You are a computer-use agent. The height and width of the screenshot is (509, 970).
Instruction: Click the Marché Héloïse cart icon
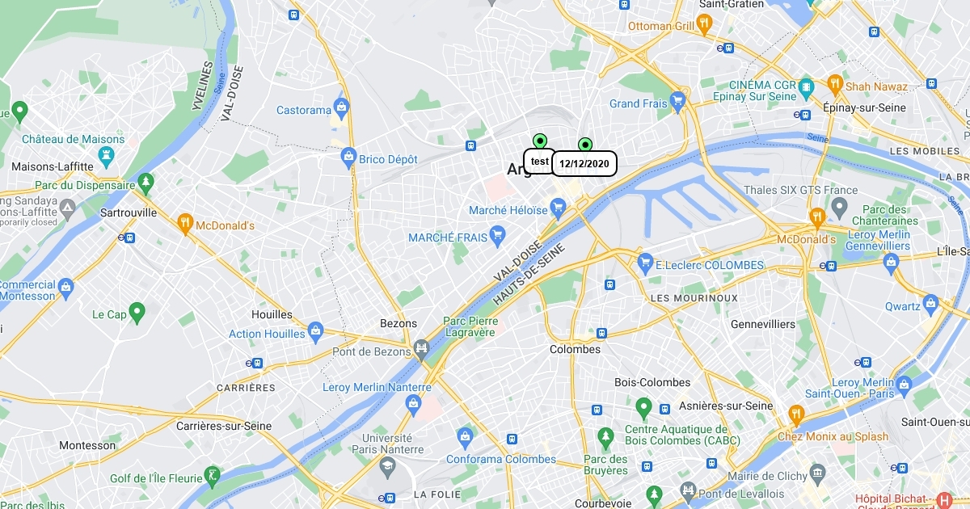click(x=557, y=208)
